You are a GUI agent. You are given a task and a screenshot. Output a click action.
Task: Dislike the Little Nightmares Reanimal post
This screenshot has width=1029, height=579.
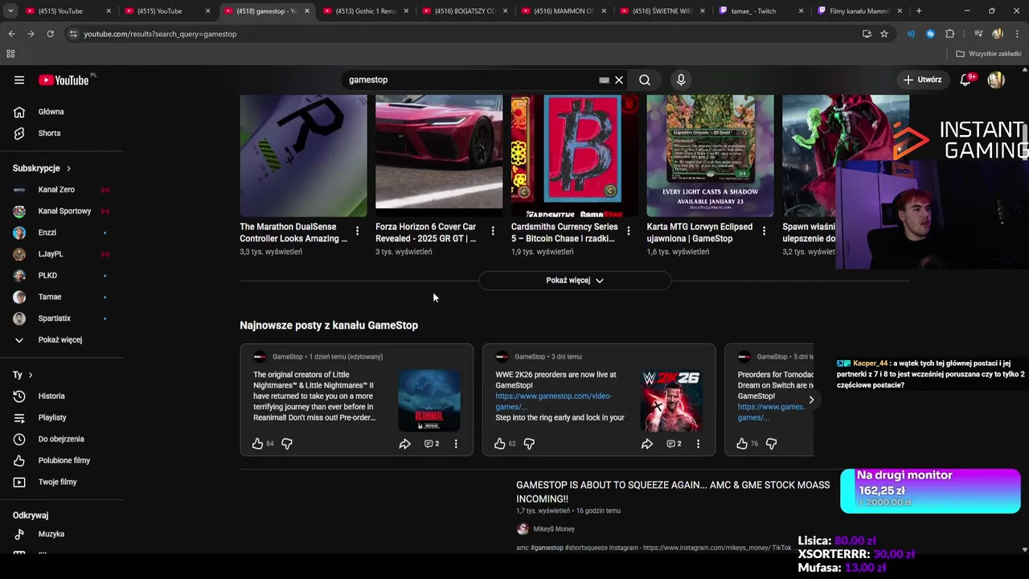pos(287,444)
